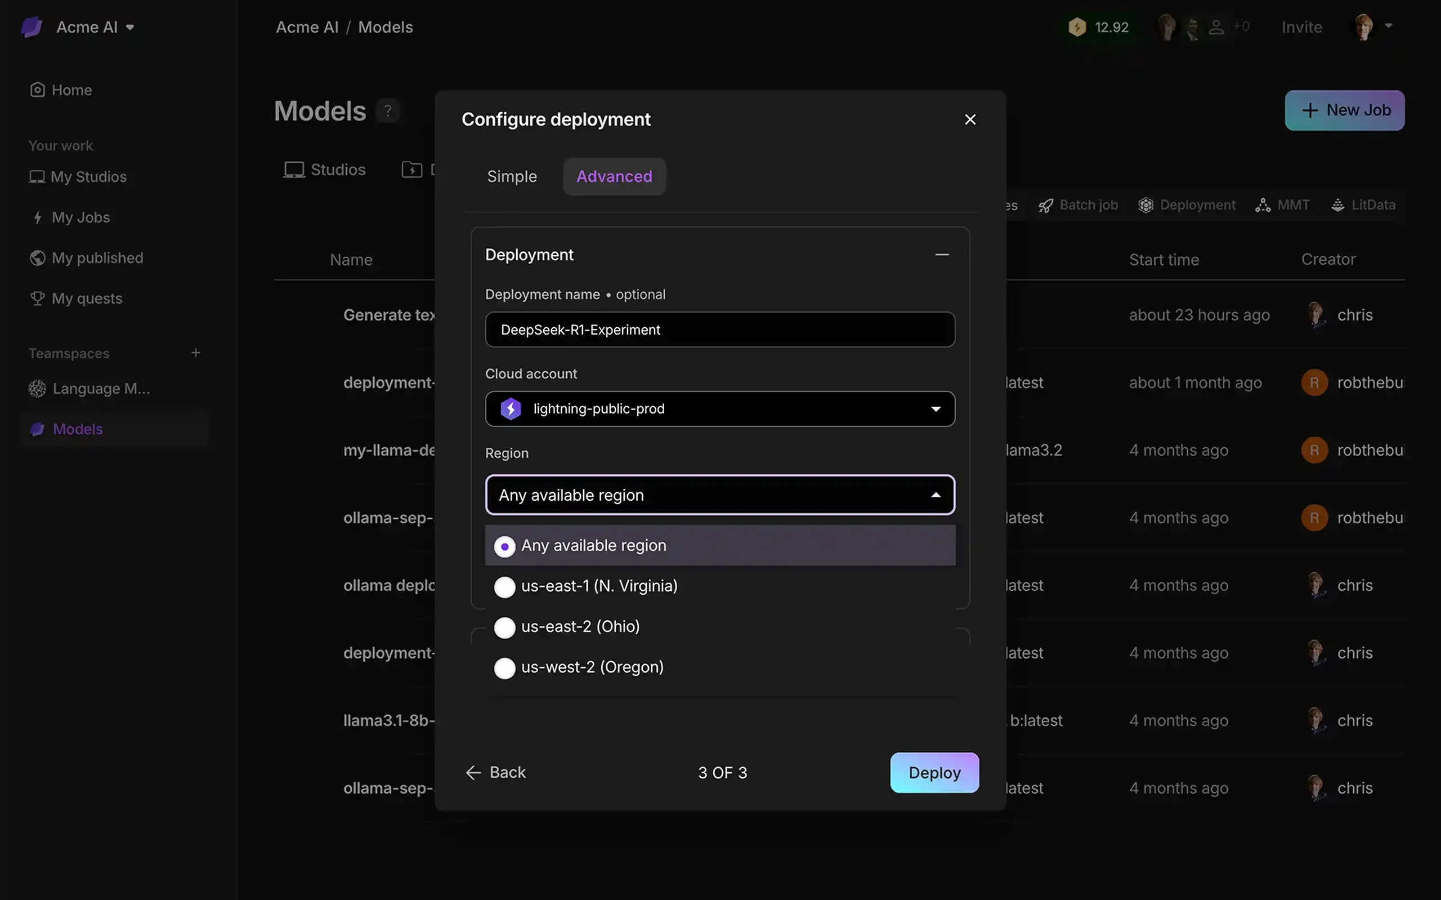Image resolution: width=1441 pixels, height=900 pixels.
Task: Open the ollama deplo... model row
Action: pos(389,585)
